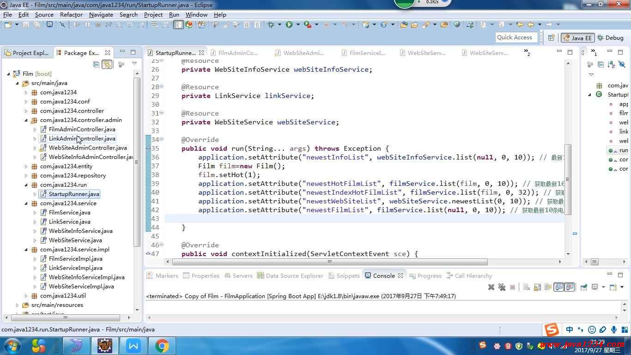The width and height of the screenshot is (631, 355).
Task: Open Chrome from the taskbar
Action: click(x=162, y=346)
